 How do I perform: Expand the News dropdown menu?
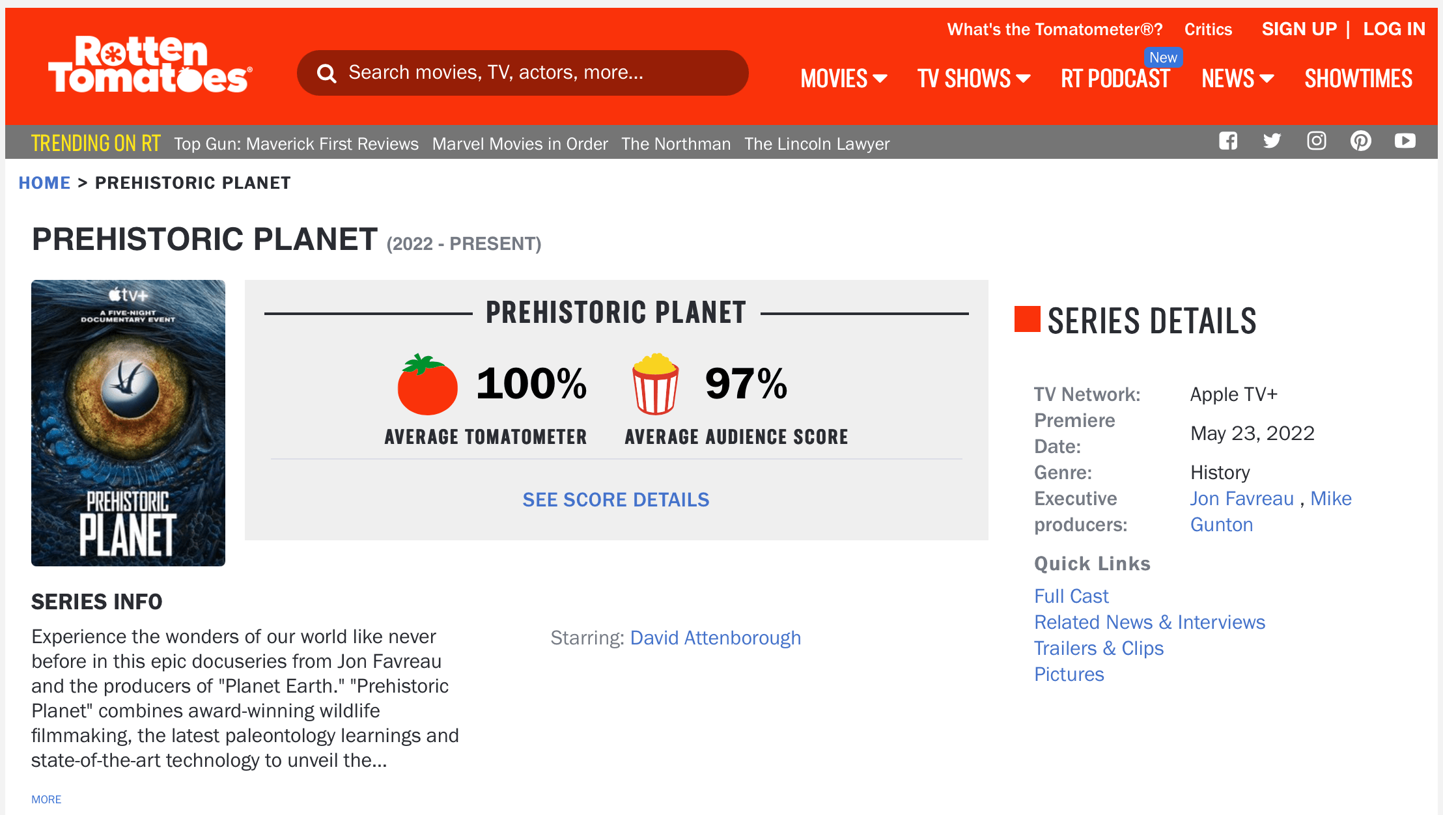pyautogui.click(x=1237, y=79)
